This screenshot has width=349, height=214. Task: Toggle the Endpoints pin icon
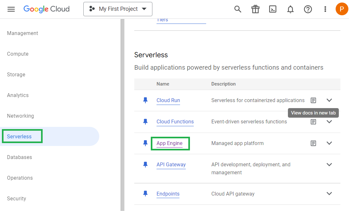pyautogui.click(x=145, y=194)
